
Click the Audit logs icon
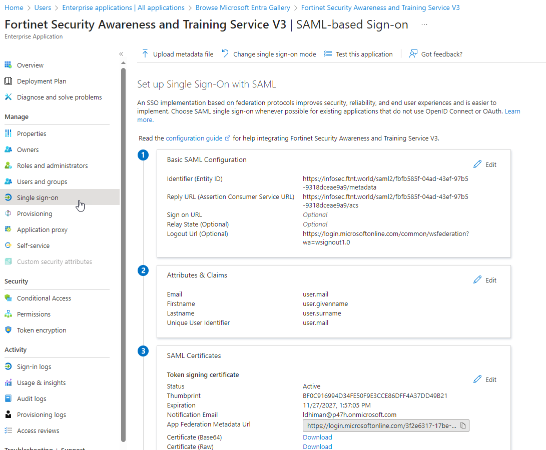[8, 398]
